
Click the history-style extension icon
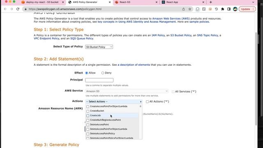(217, 9)
